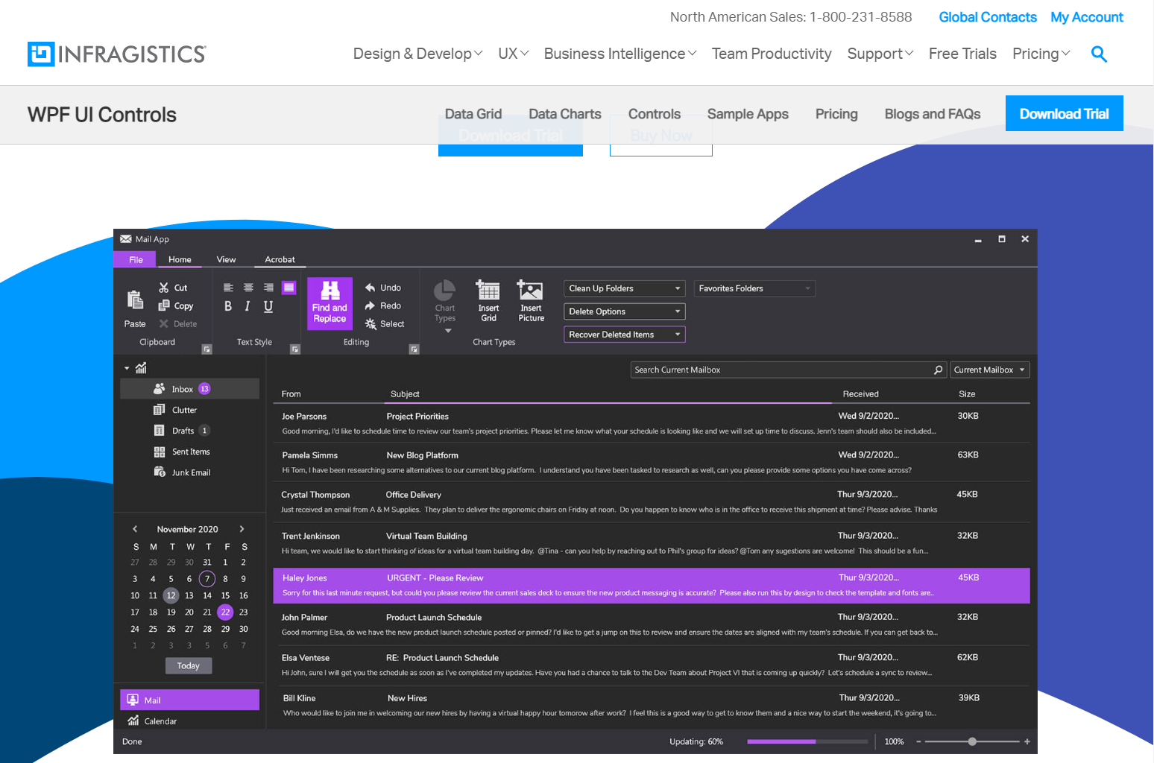Image resolution: width=1154 pixels, height=763 pixels.
Task: Open the Junk Email folder
Action: pos(190,472)
